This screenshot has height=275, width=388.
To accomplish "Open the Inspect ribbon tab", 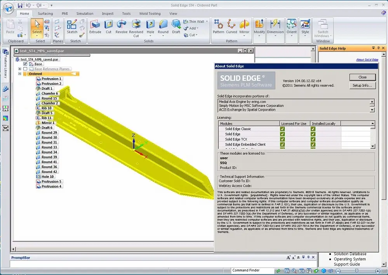I will pos(108,14).
